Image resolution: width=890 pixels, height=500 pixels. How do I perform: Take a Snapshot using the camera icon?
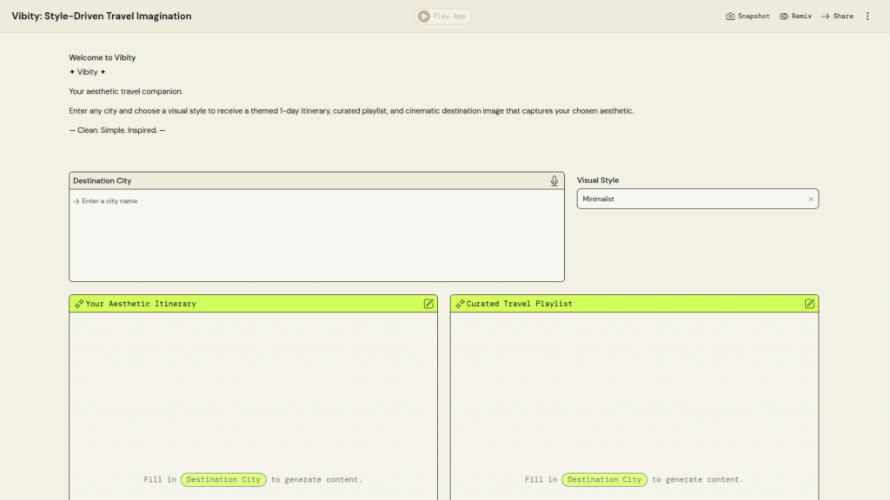[x=731, y=16]
